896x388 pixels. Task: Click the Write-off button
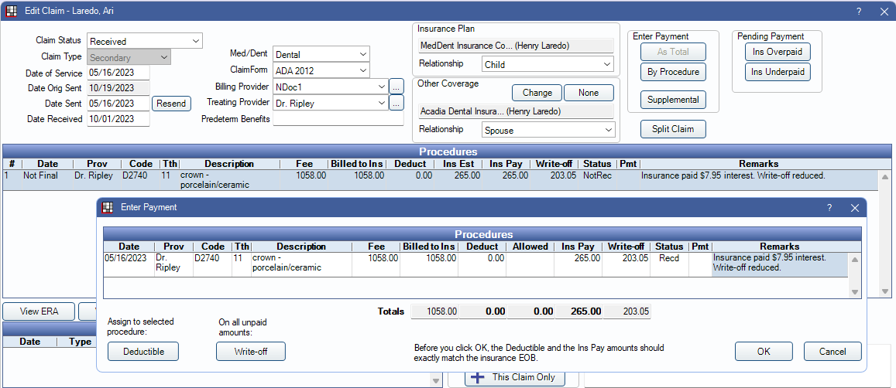[x=250, y=351]
